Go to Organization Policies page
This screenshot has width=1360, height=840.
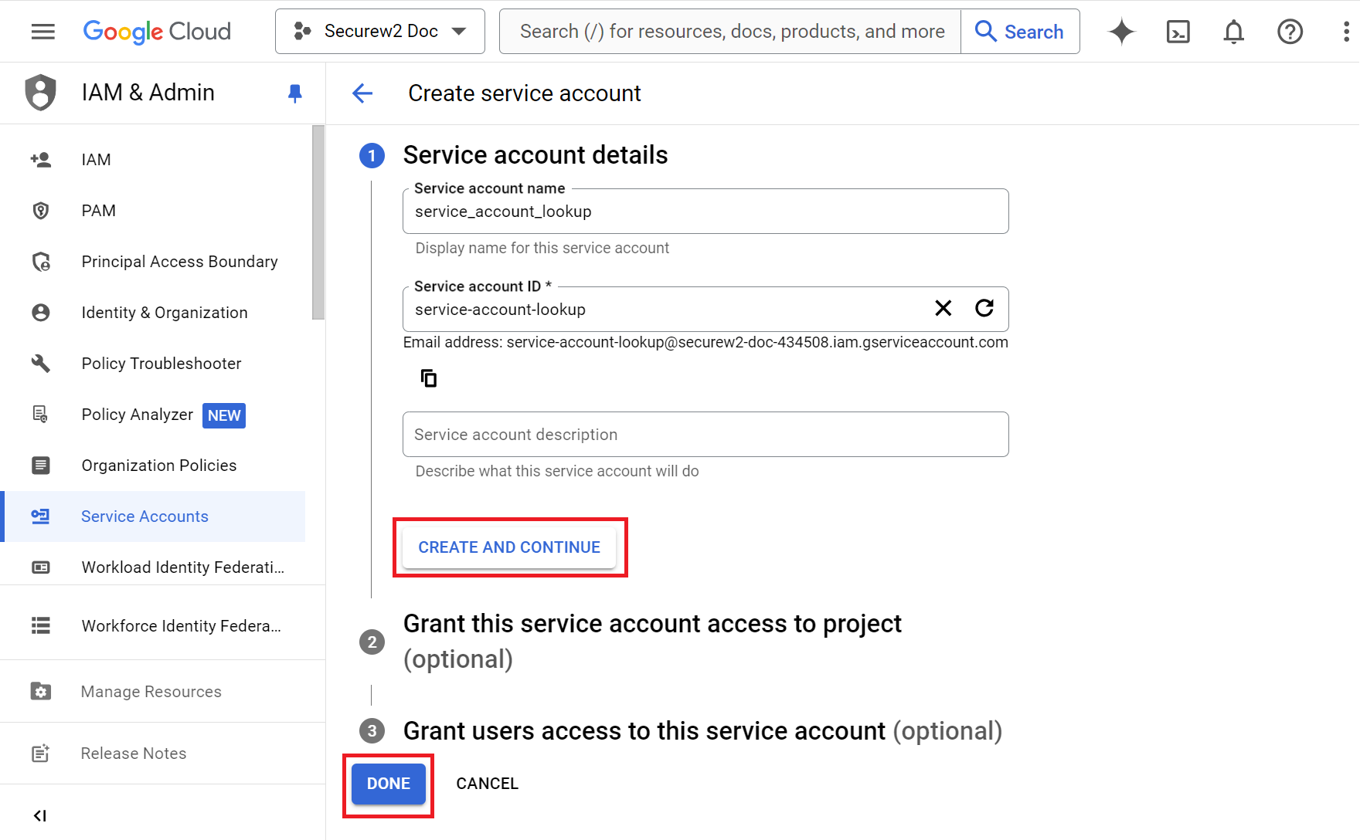click(158, 466)
